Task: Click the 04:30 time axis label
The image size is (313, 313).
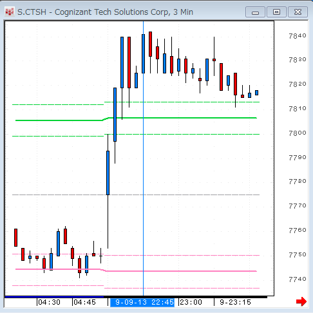Action: [49, 302]
